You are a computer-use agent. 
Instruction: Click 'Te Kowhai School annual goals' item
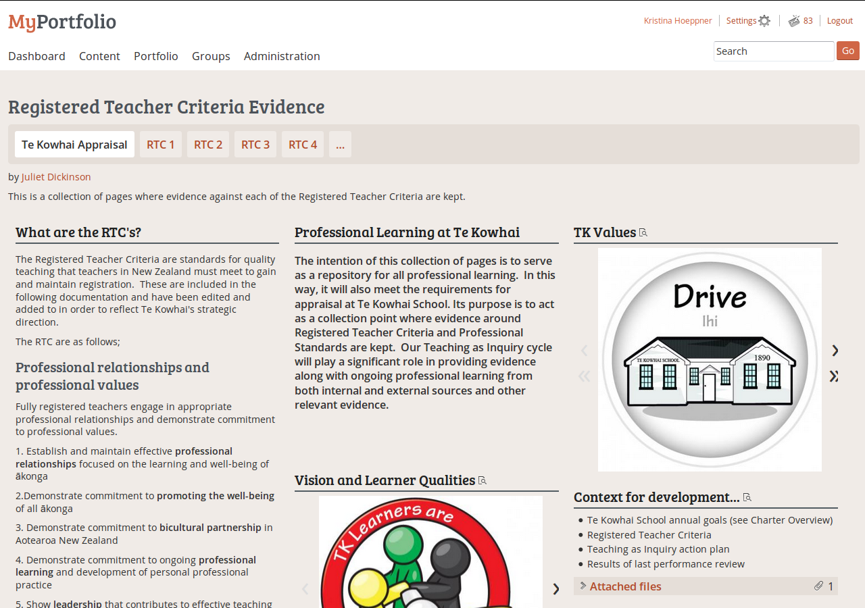[x=710, y=520]
